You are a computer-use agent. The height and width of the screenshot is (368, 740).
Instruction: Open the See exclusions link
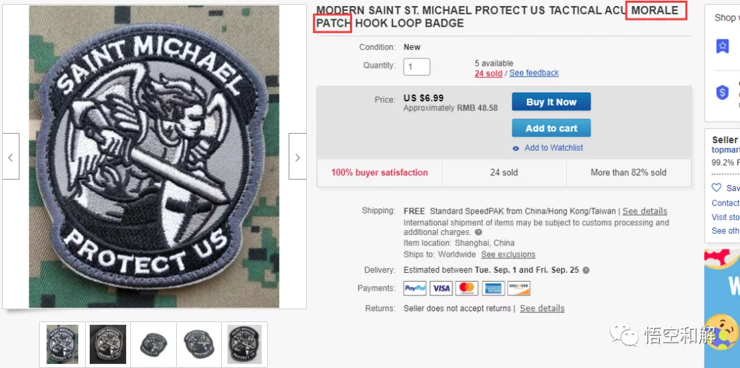[x=508, y=254]
